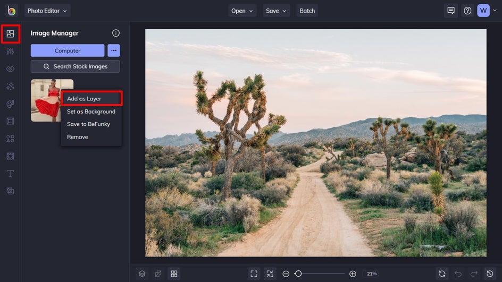Open the W user profile avatar

tap(483, 11)
